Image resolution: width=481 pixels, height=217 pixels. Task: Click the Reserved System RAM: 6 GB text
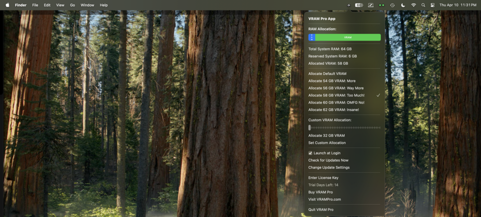[x=333, y=56]
